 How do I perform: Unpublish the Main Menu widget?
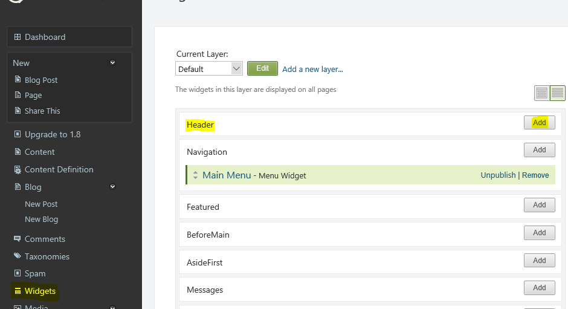point(498,175)
